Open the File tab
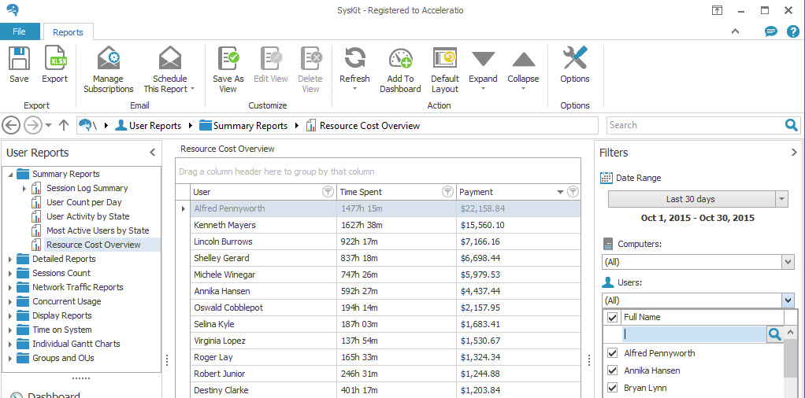 [20, 31]
